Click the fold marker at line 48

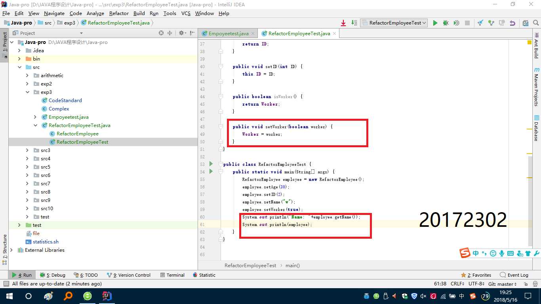point(221,127)
